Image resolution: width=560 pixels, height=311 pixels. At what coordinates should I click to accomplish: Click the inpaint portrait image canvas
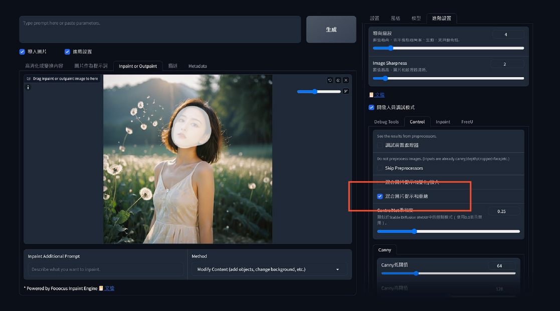188,159
